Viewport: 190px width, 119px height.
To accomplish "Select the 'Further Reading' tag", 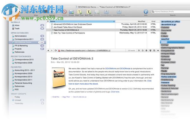I will point(168,86).
